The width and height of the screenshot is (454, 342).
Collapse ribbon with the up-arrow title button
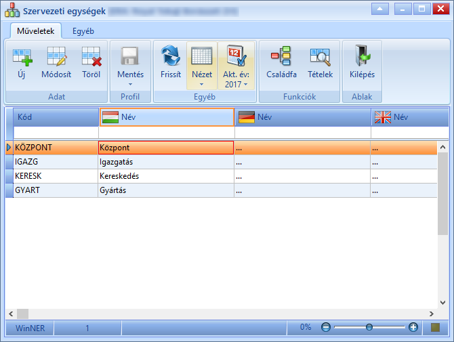pos(380,9)
